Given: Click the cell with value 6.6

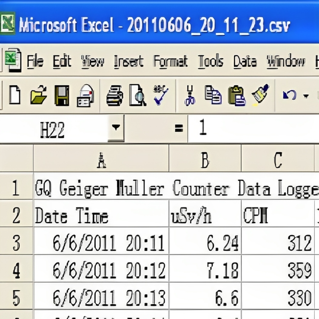Looking at the screenshot, I should (205, 296).
